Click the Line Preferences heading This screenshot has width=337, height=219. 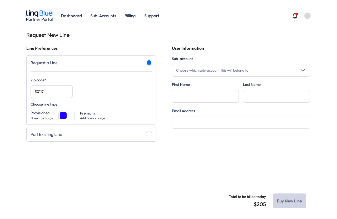(x=42, y=48)
